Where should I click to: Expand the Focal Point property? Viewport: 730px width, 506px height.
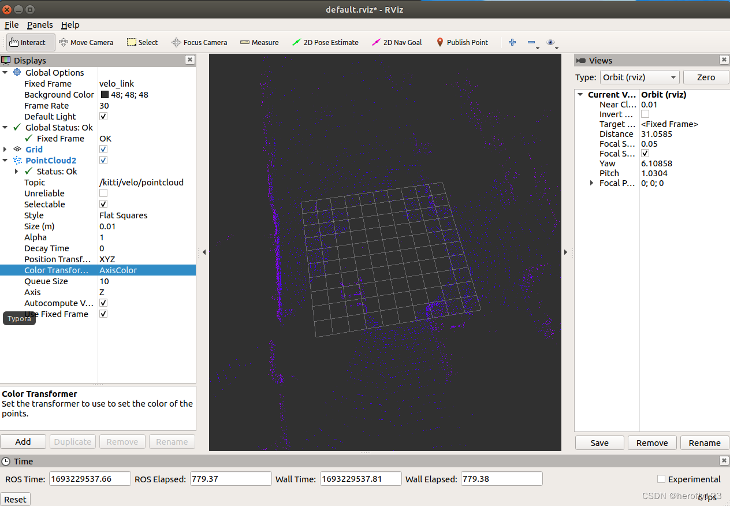pyautogui.click(x=591, y=183)
